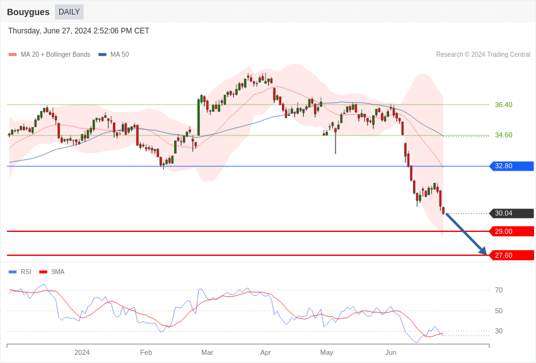Click the 34.60 resistance level label
Image resolution: width=536 pixels, height=363 pixels.
[503, 135]
